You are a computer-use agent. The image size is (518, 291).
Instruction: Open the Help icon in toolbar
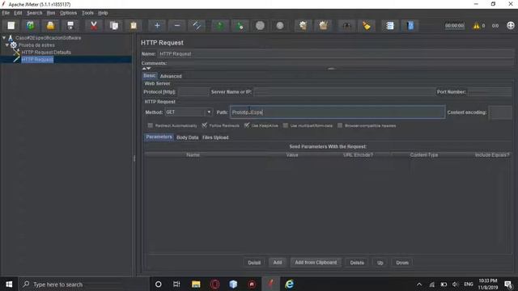click(x=410, y=25)
